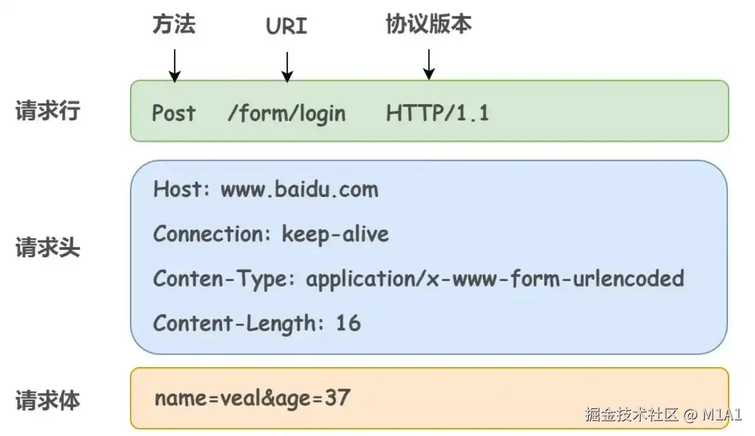
Task: Click the /form/login path text
Action: (x=287, y=114)
